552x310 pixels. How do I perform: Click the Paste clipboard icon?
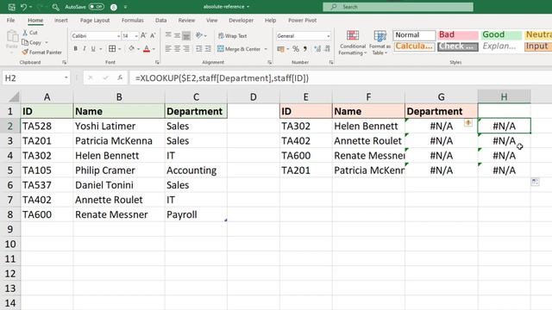click(12, 36)
